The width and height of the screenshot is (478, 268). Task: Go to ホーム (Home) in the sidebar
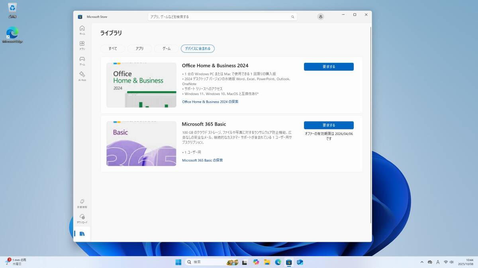coord(82,30)
